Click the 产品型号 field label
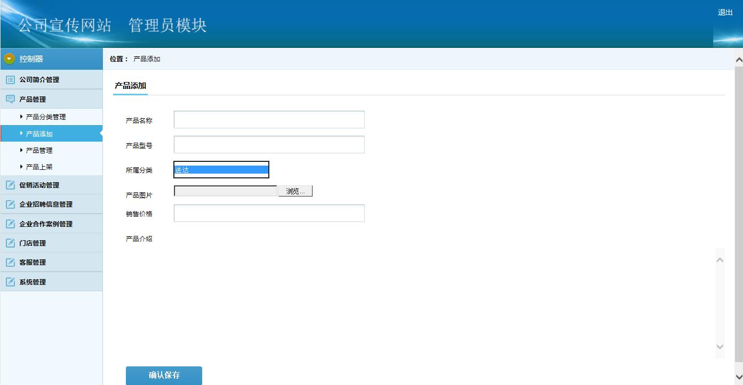Viewport: 743px width, 385px height. click(x=139, y=145)
